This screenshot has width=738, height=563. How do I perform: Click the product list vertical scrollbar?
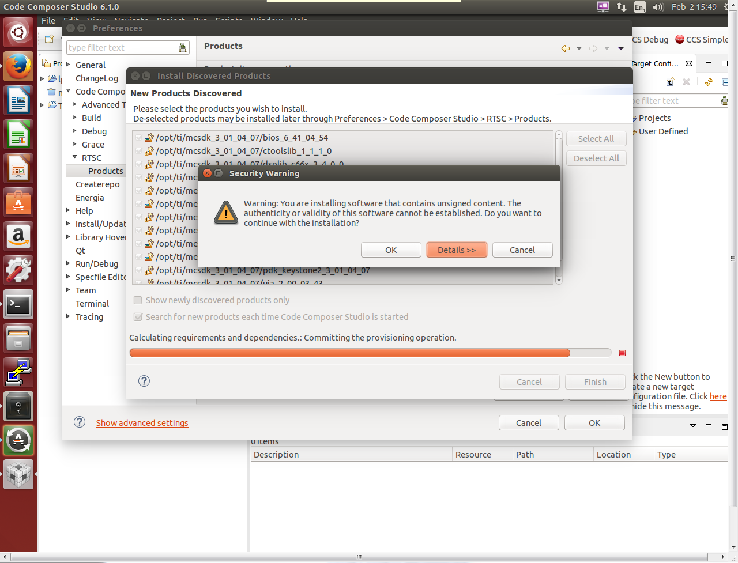[x=558, y=207]
